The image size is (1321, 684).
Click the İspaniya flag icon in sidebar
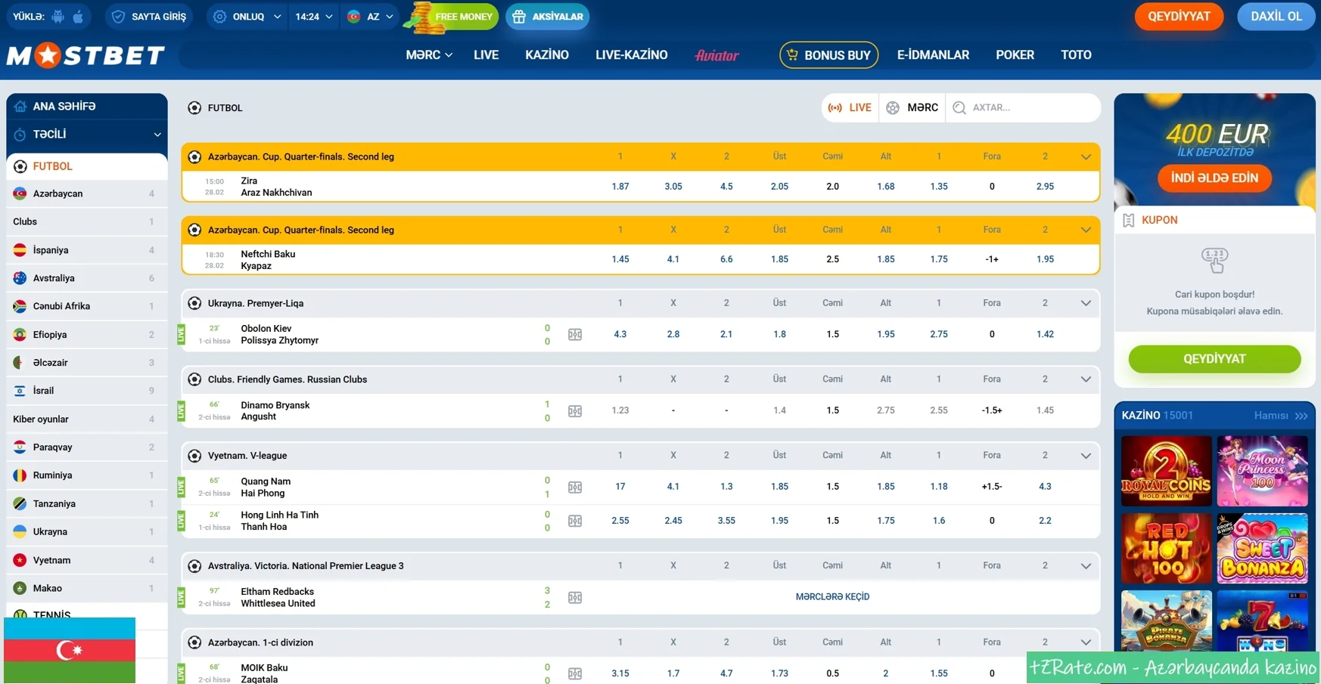[20, 250]
